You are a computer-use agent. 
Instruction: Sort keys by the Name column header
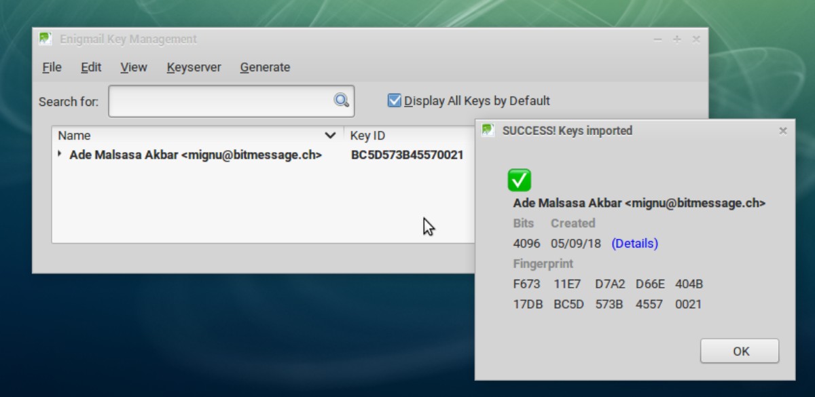[198, 136]
